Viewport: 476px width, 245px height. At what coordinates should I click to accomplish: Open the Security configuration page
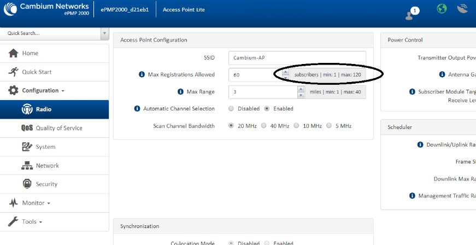click(54, 184)
